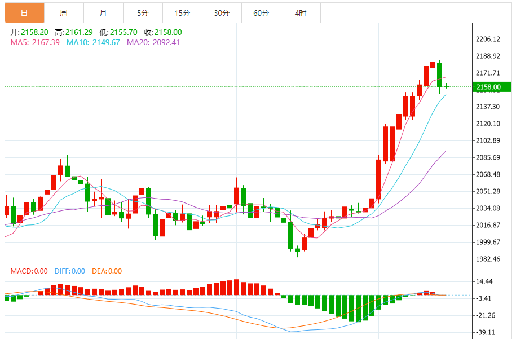Click the -39.11 MACD axis label

(x=486, y=332)
